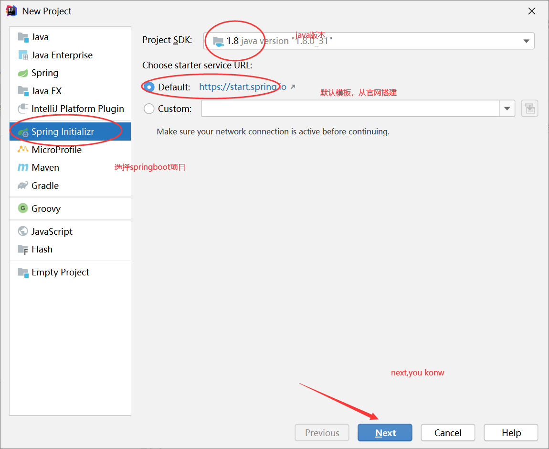Click the Empty Project folder icon
The width and height of the screenshot is (549, 449).
pos(23,272)
